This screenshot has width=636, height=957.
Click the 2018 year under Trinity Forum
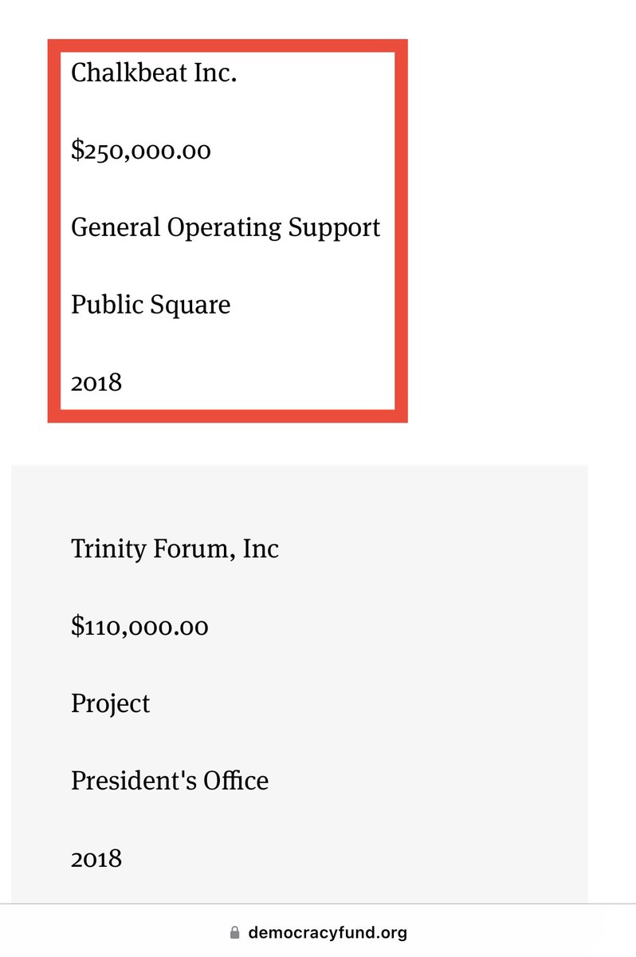click(x=96, y=858)
